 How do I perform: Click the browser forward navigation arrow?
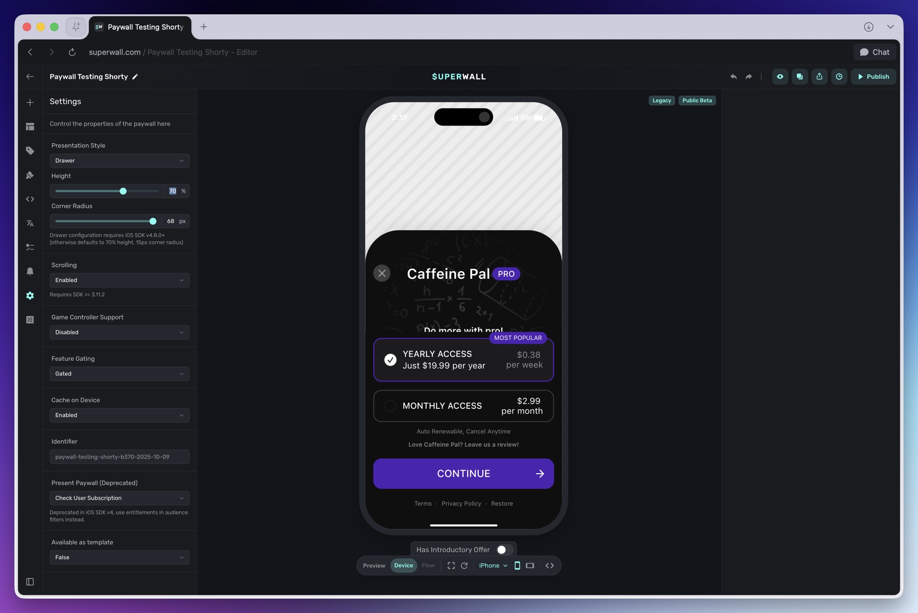(52, 52)
